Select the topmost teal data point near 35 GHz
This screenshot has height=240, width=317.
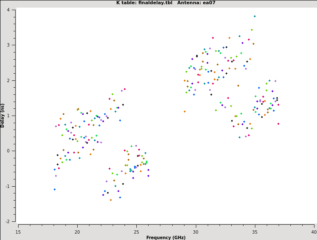[x=255, y=16]
